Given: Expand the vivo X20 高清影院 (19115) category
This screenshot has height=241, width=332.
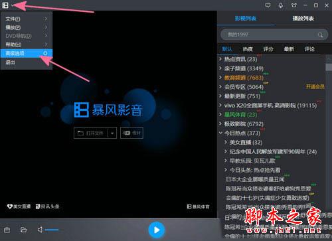Looking at the screenshot, I should coord(220,105).
